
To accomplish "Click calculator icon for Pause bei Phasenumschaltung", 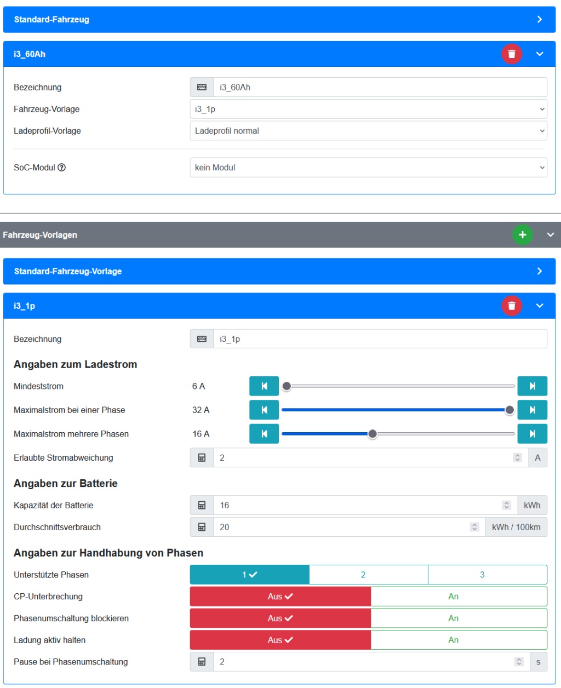I will tap(202, 662).
